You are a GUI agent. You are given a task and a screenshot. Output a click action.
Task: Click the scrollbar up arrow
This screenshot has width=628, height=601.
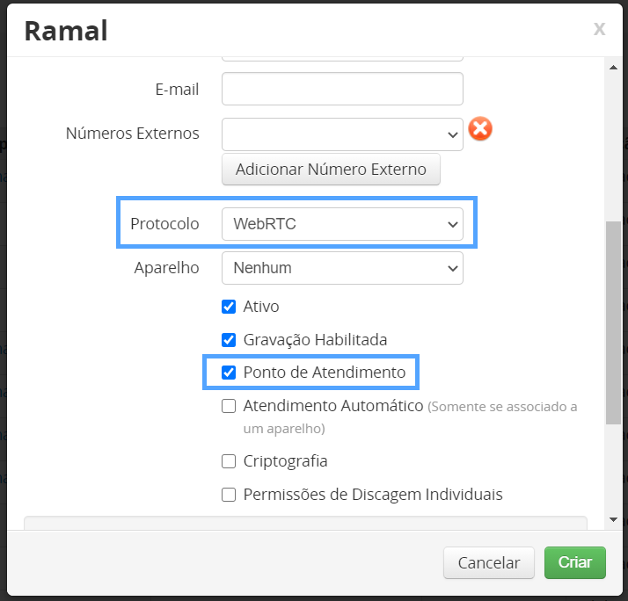(613, 66)
